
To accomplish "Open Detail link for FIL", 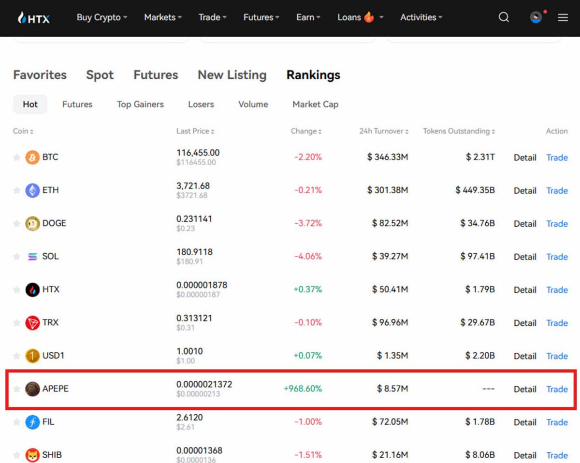I will pyautogui.click(x=525, y=422).
